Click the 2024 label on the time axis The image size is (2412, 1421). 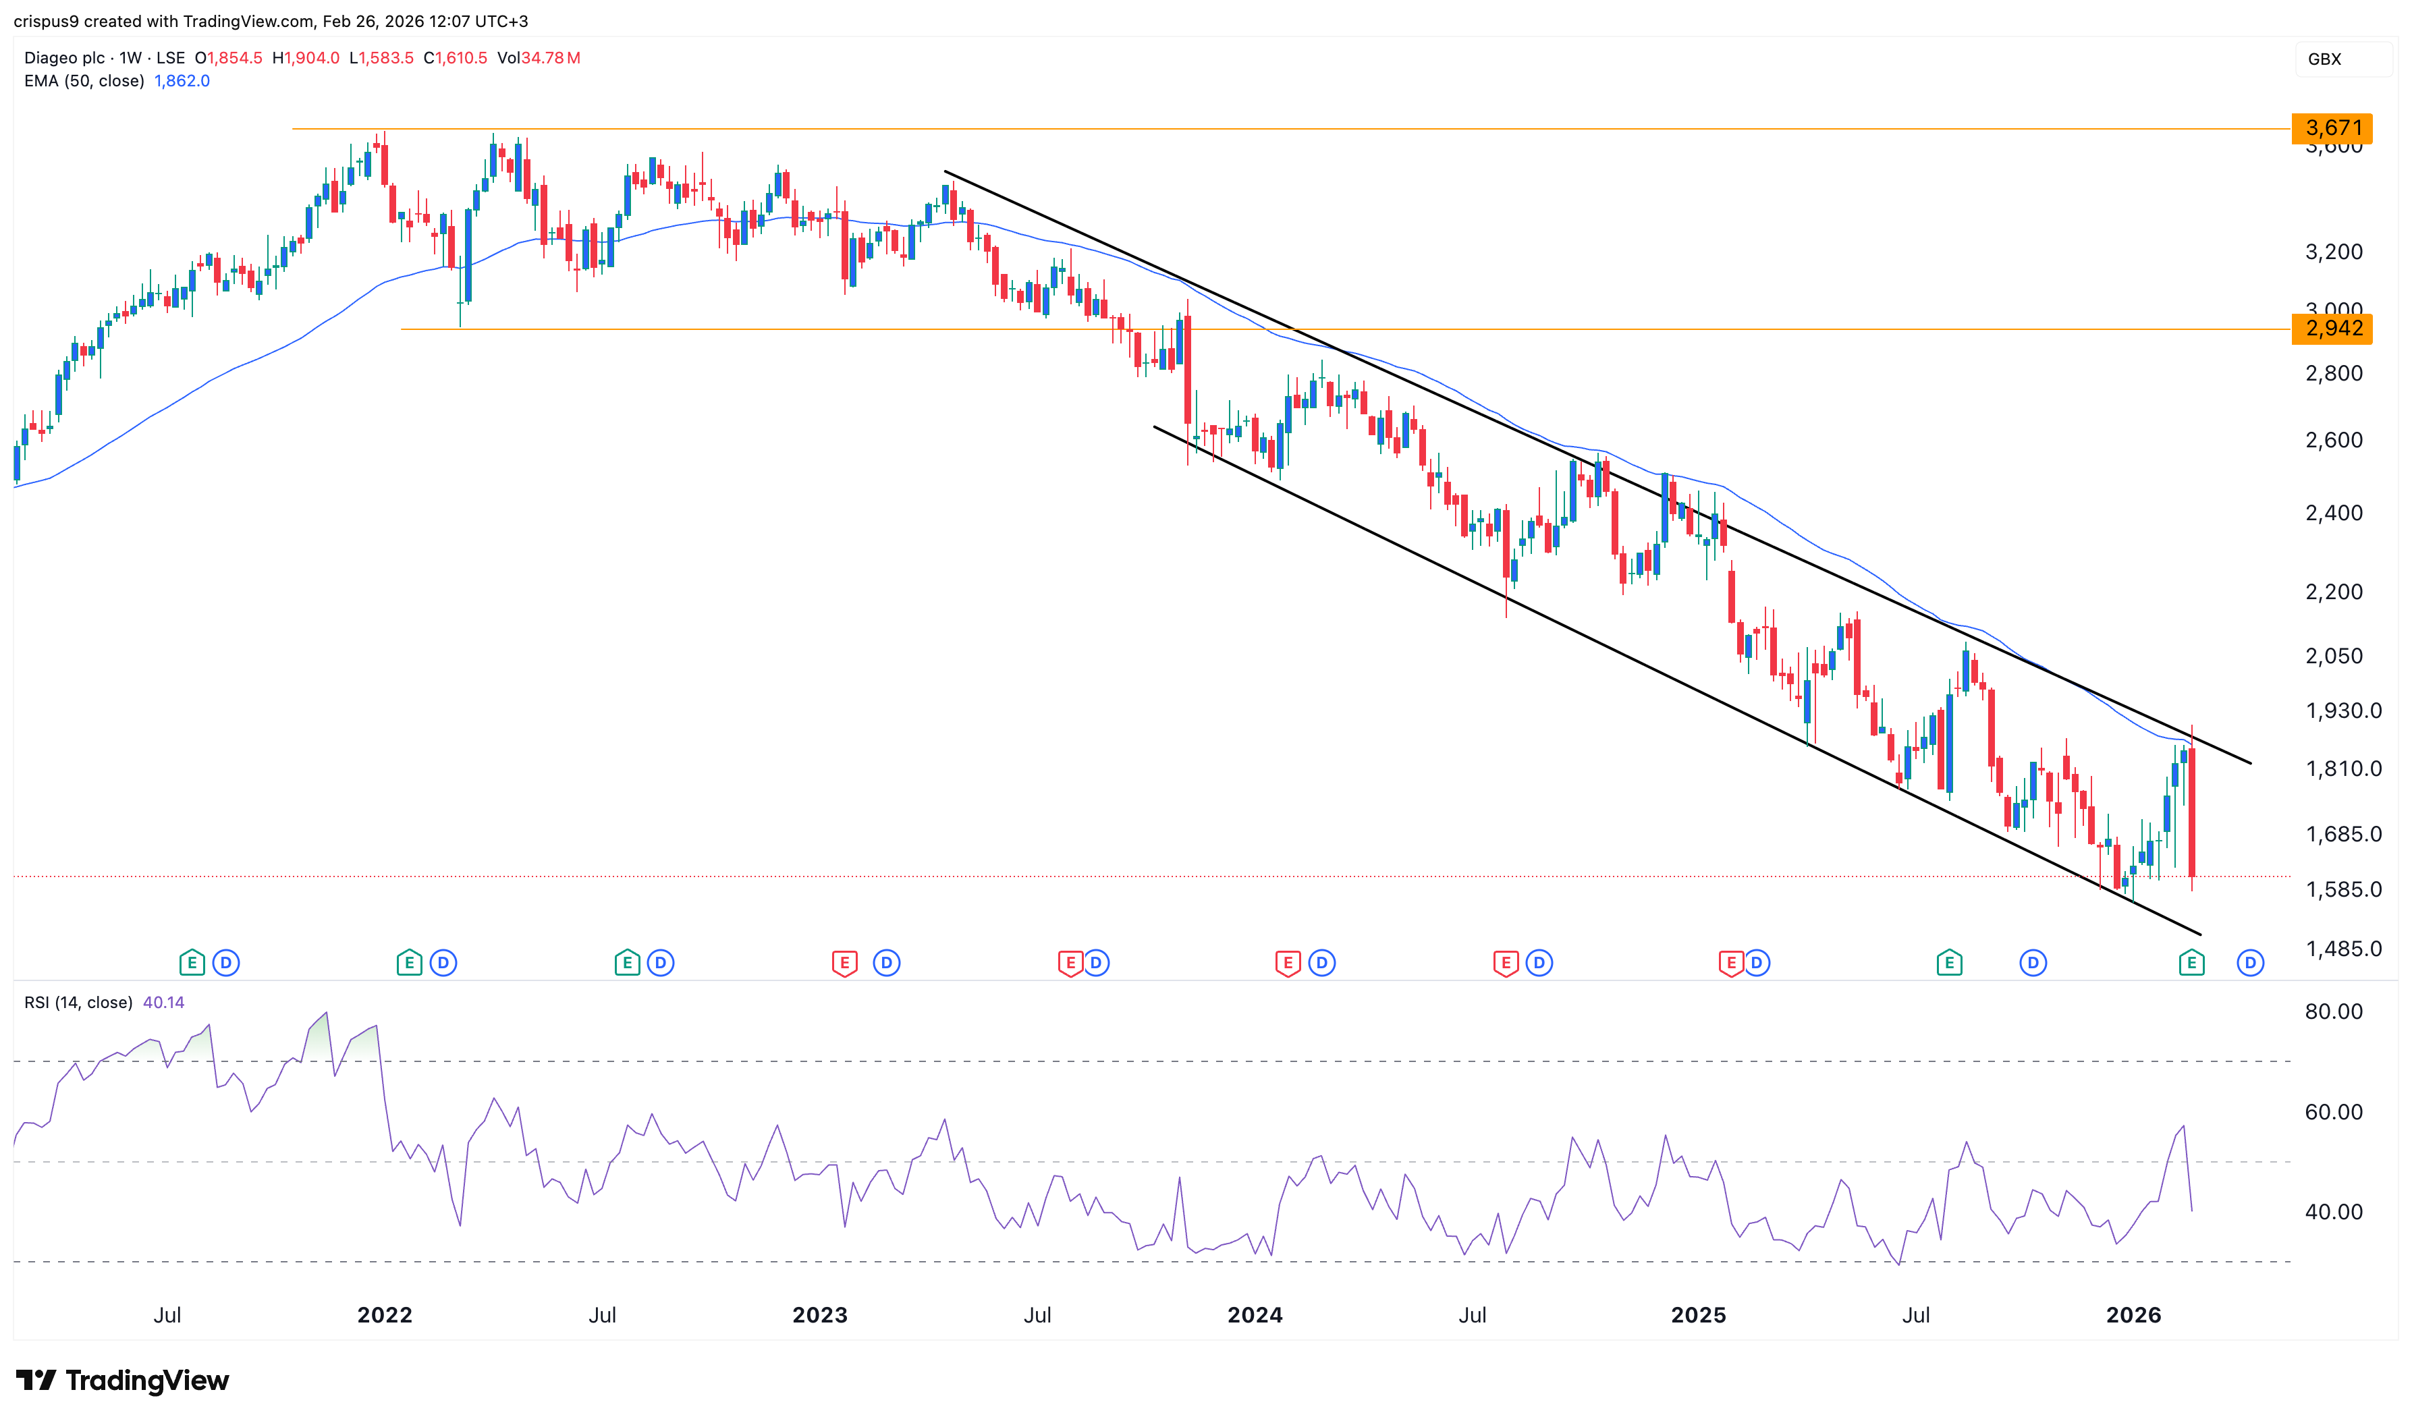tap(1255, 1314)
